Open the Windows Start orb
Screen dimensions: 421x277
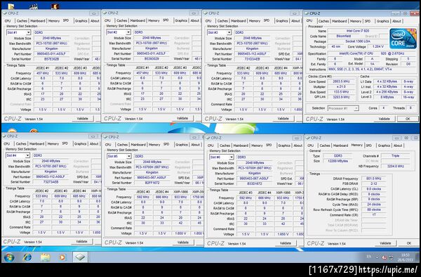[x=9, y=257]
